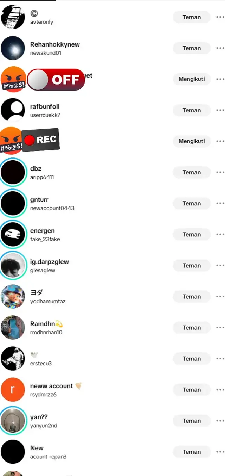Viewport: 225px width, 476px height.
Task: Open more options for rmdhnrhan10
Action: (220, 328)
